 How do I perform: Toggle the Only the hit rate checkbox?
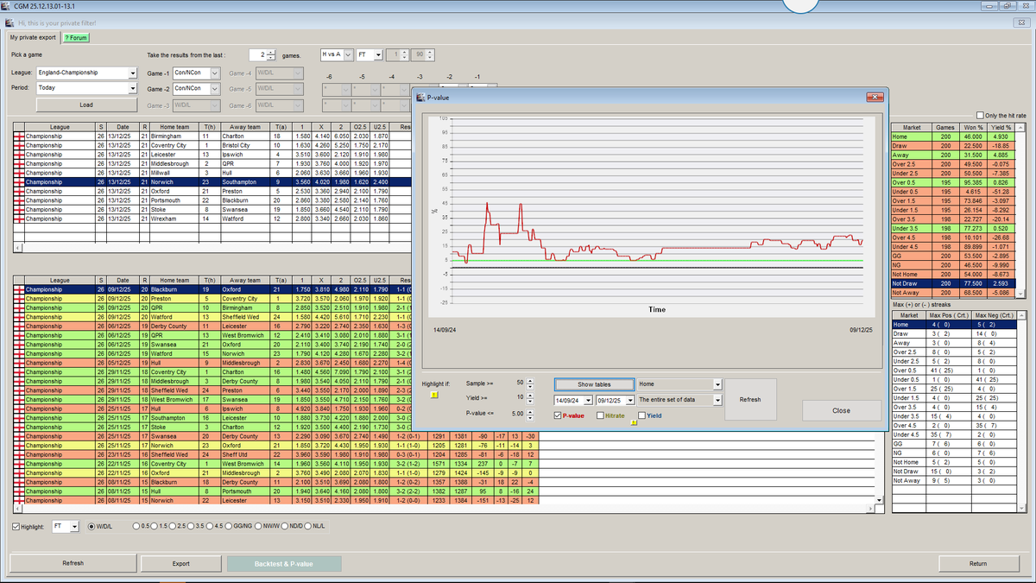(x=979, y=115)
